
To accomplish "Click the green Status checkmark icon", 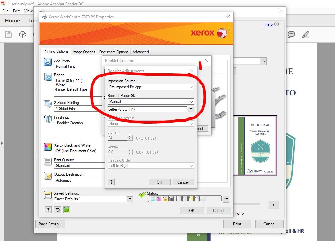I will pos(142,194).
